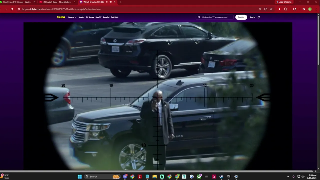Expand the Tubi Browse dropdown
The height and width of the screenshot is (180, 320).
(x=72, y=17)
